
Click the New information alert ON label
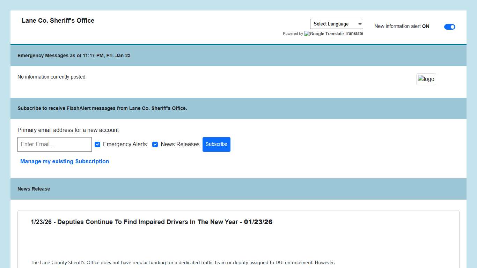pos(402,27)
